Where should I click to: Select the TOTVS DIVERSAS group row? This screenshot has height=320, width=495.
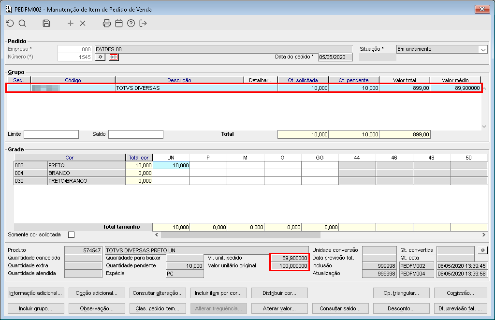[244, 88]
